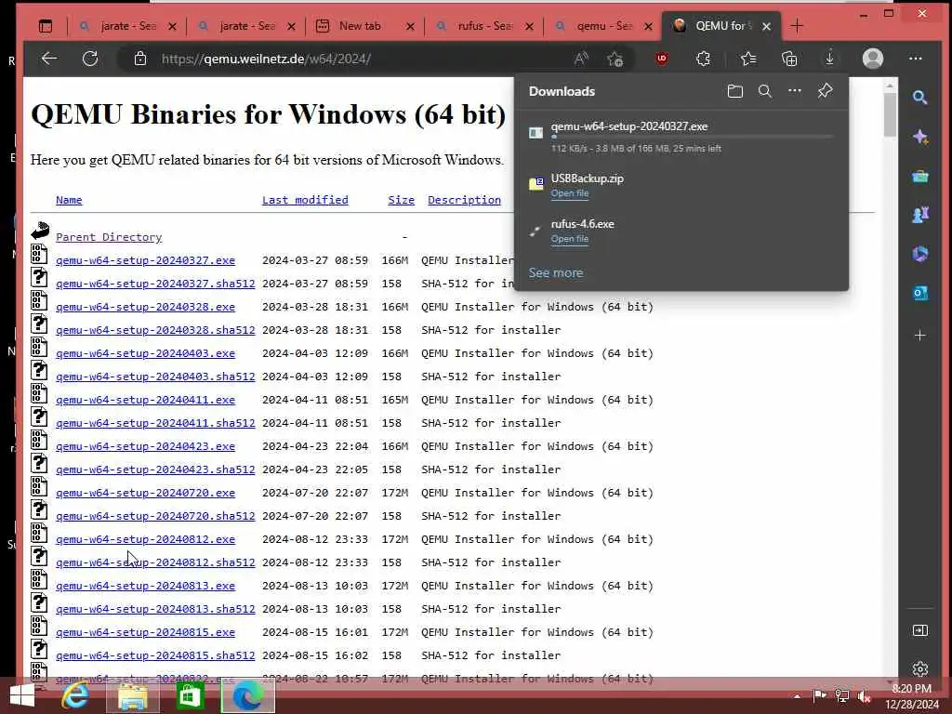
Task: Search downloads with the magnifier icon
Action: point(765,91)
